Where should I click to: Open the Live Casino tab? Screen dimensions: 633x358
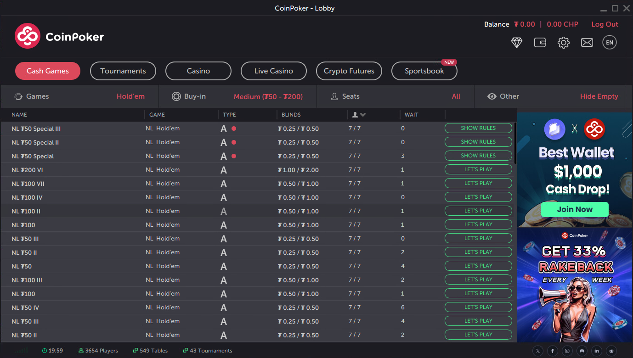coord(274,71)
